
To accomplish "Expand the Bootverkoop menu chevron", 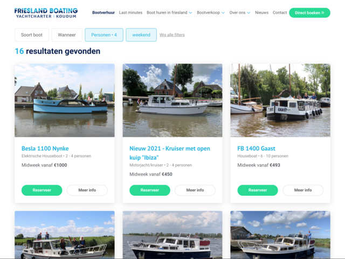I will coord(223,13).
